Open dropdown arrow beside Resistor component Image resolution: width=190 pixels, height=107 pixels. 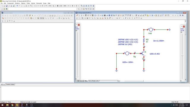point(40,6)
